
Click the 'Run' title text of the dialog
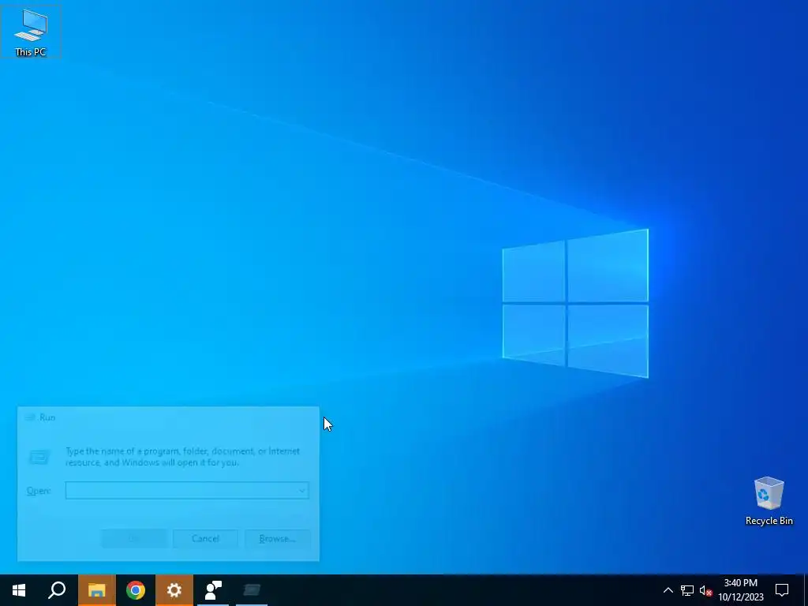(47, 417)
